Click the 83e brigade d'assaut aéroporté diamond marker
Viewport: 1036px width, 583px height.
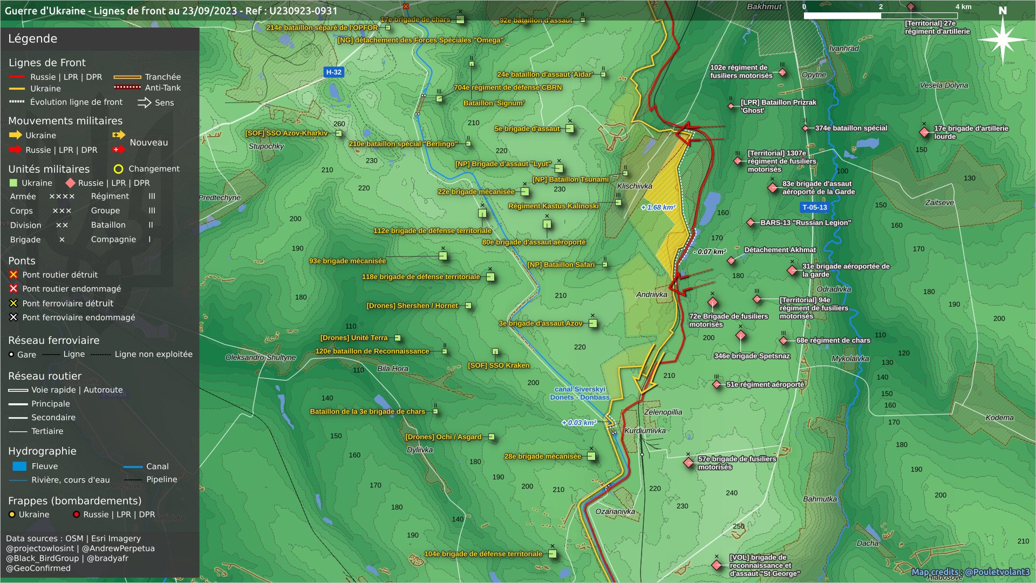pyautogui.click(x=773, y=188)
